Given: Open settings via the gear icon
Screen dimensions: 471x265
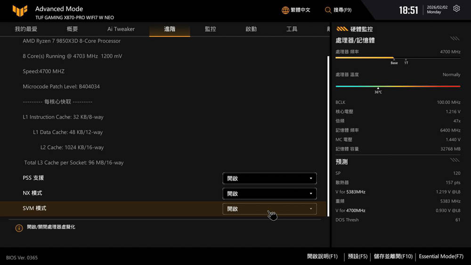Looking at the screenshot, I should pos(456,9).
